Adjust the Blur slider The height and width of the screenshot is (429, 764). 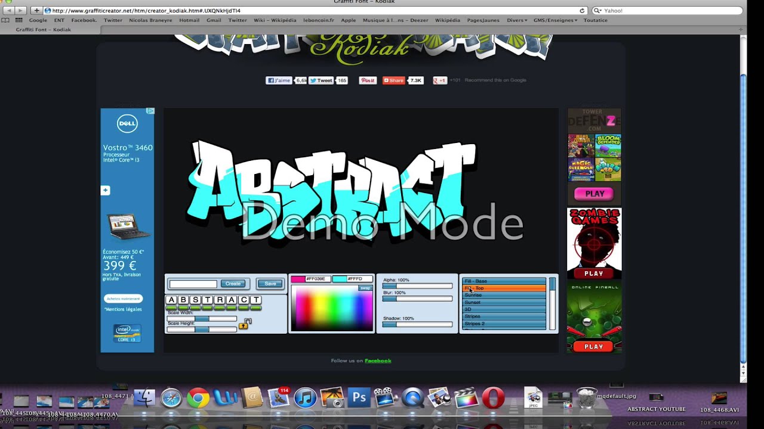(x=417, y=299)
